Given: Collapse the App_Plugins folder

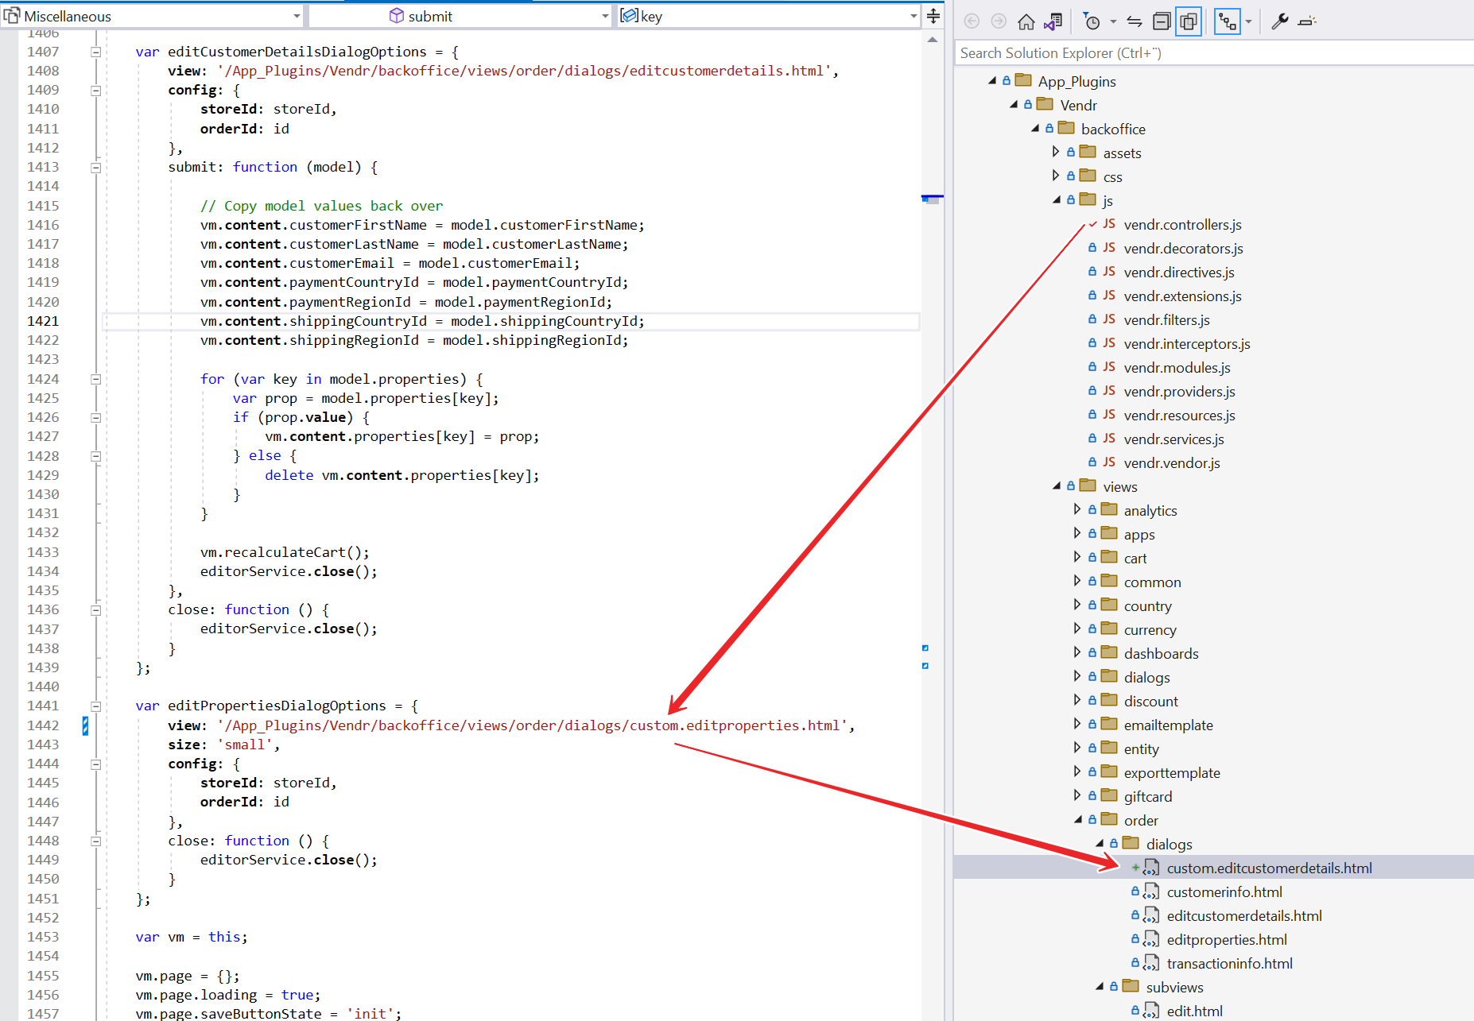Looking at the screenshot, I should click(x=992, y=80).
